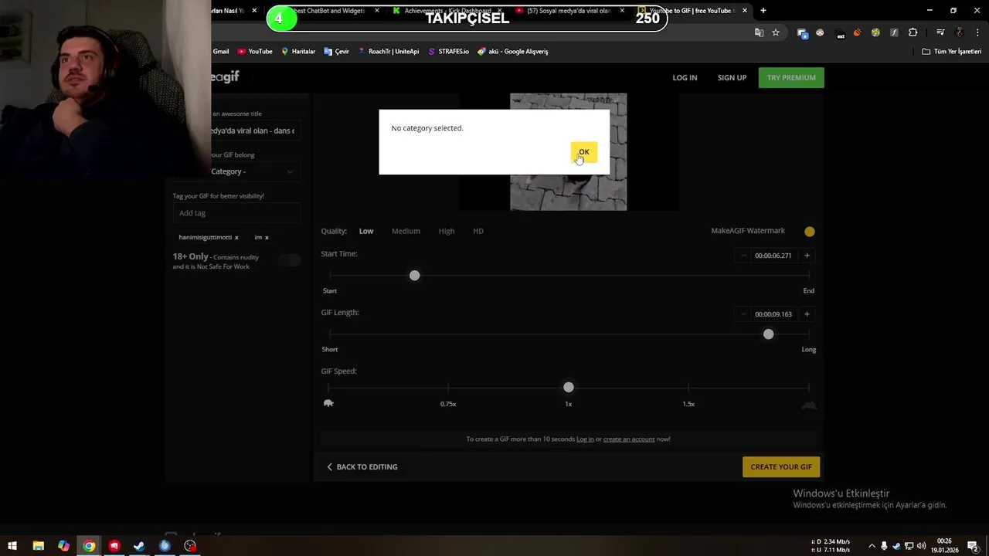Open File Explorer from taskbar
The height and width of the screenshot is (556, 989).
[x=38, y=546]
